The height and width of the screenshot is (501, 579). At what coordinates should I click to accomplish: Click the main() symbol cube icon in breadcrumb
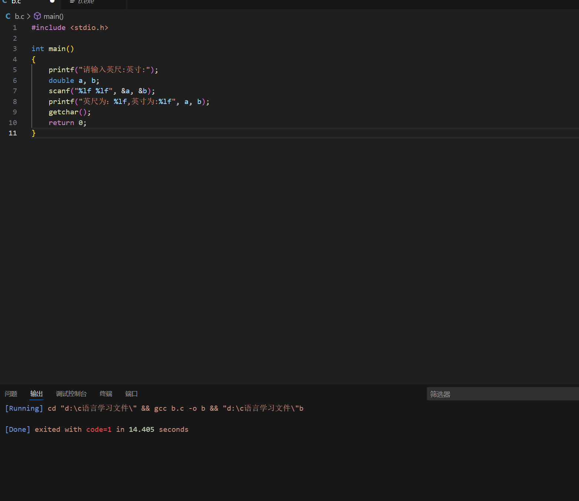tap(37, 16)
